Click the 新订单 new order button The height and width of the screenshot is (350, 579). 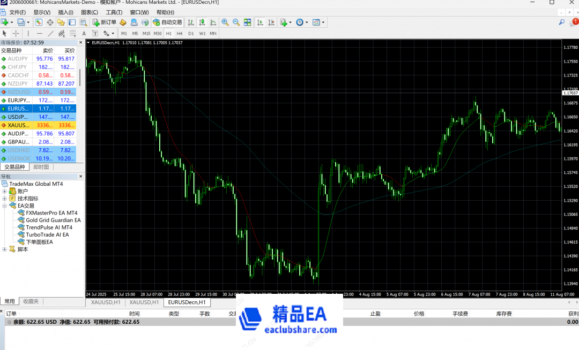tap(105, 22)
